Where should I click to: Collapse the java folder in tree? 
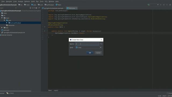click(4, 20)
